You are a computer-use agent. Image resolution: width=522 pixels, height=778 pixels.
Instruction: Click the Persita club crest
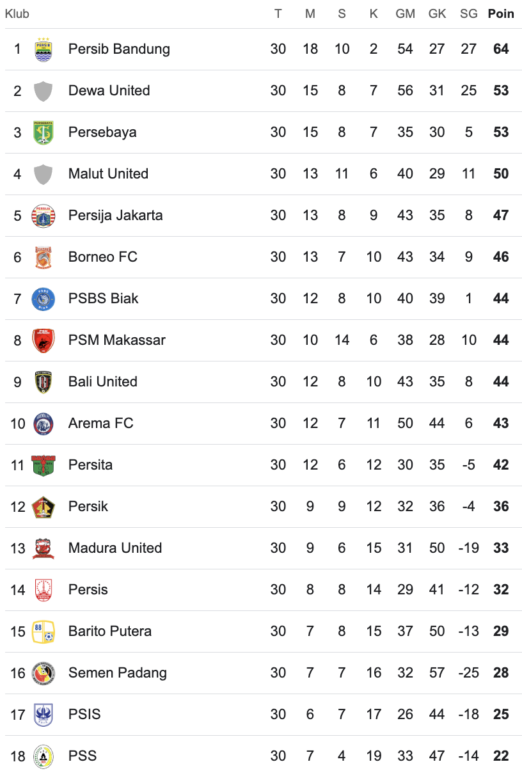[43, 465]
